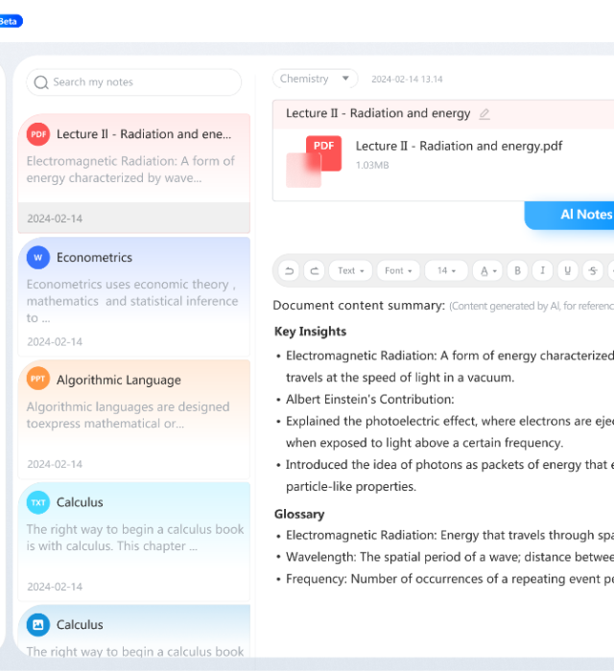Toggle italic formatting
This screenshot has width=614, height=671.
543,271
